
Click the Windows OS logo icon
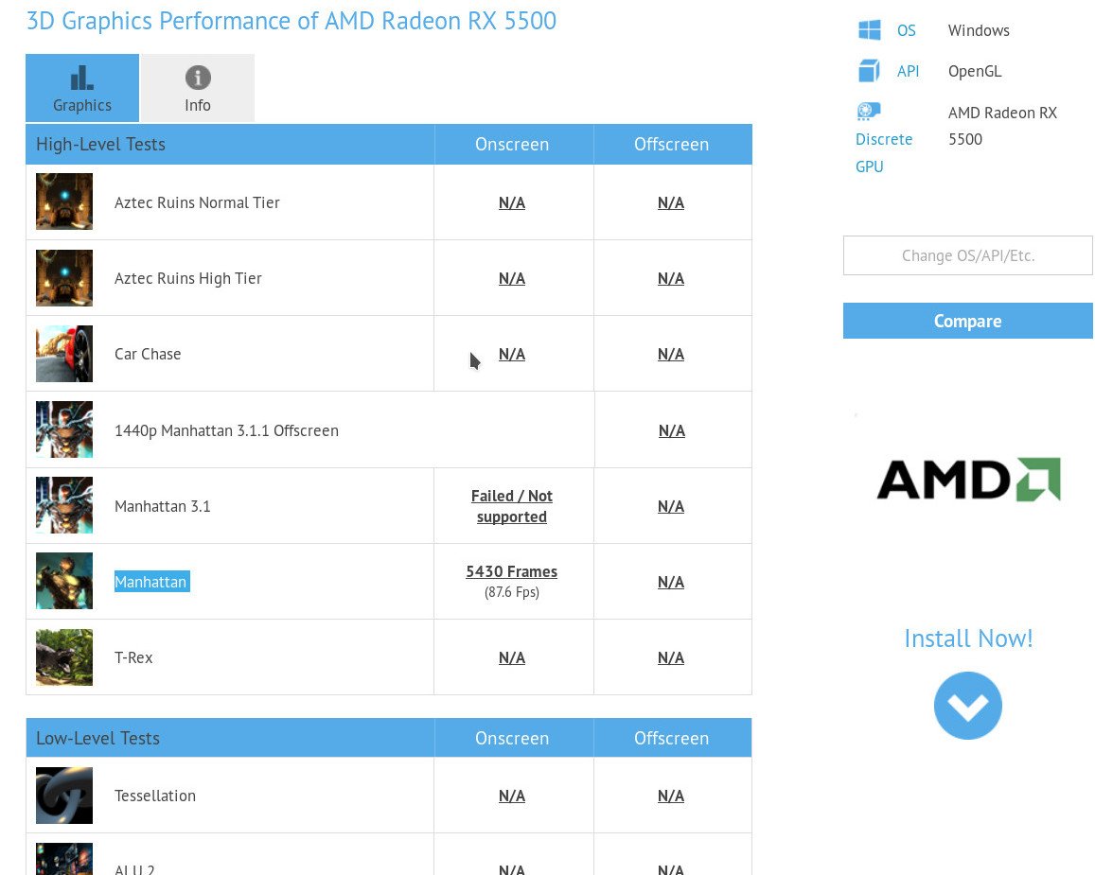click(x=869, y=30)
